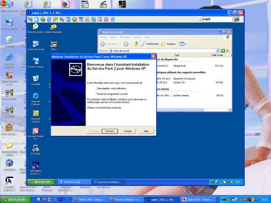Select remote desktop Corbeille icon inside edp6 window
Screen dimensions: 271x203
(36, 80)
